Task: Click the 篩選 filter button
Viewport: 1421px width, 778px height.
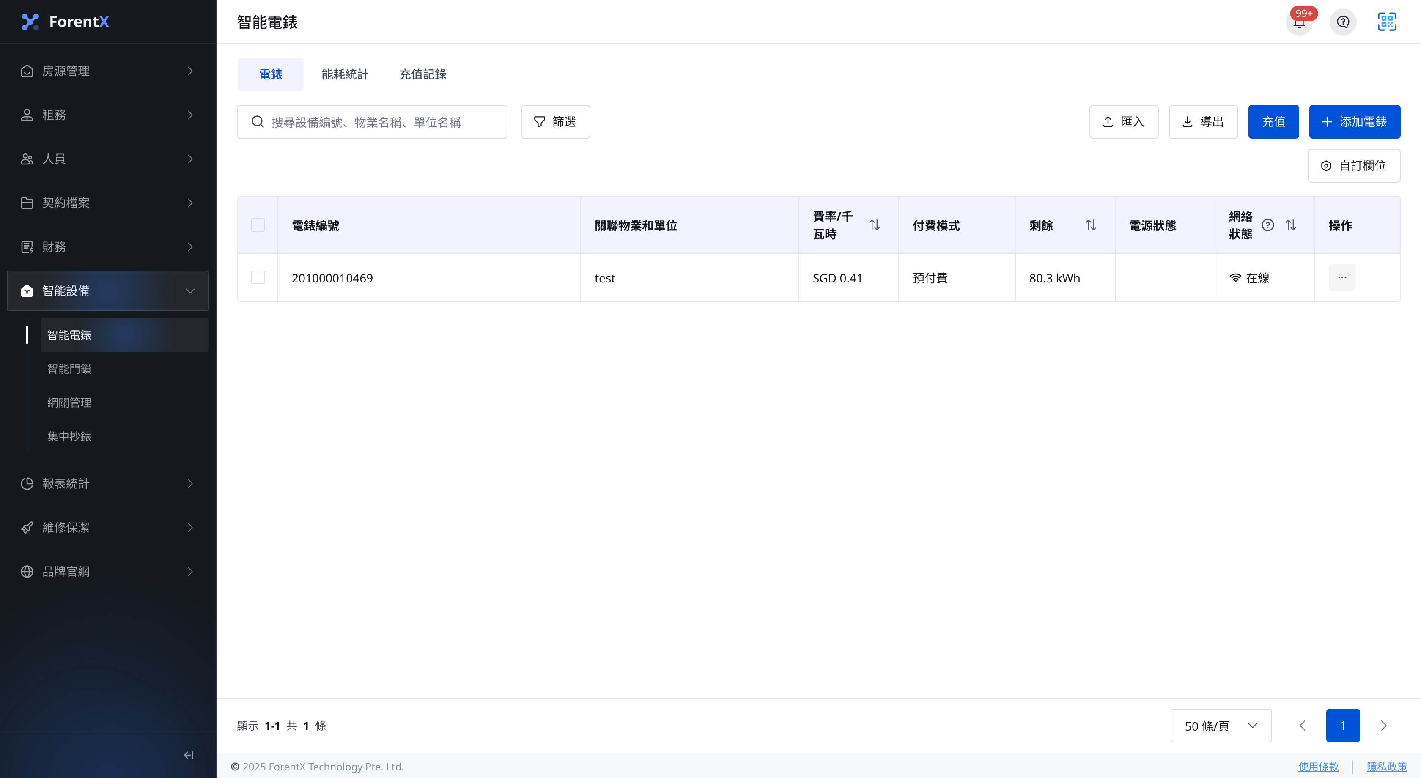Action: (555, 122)
